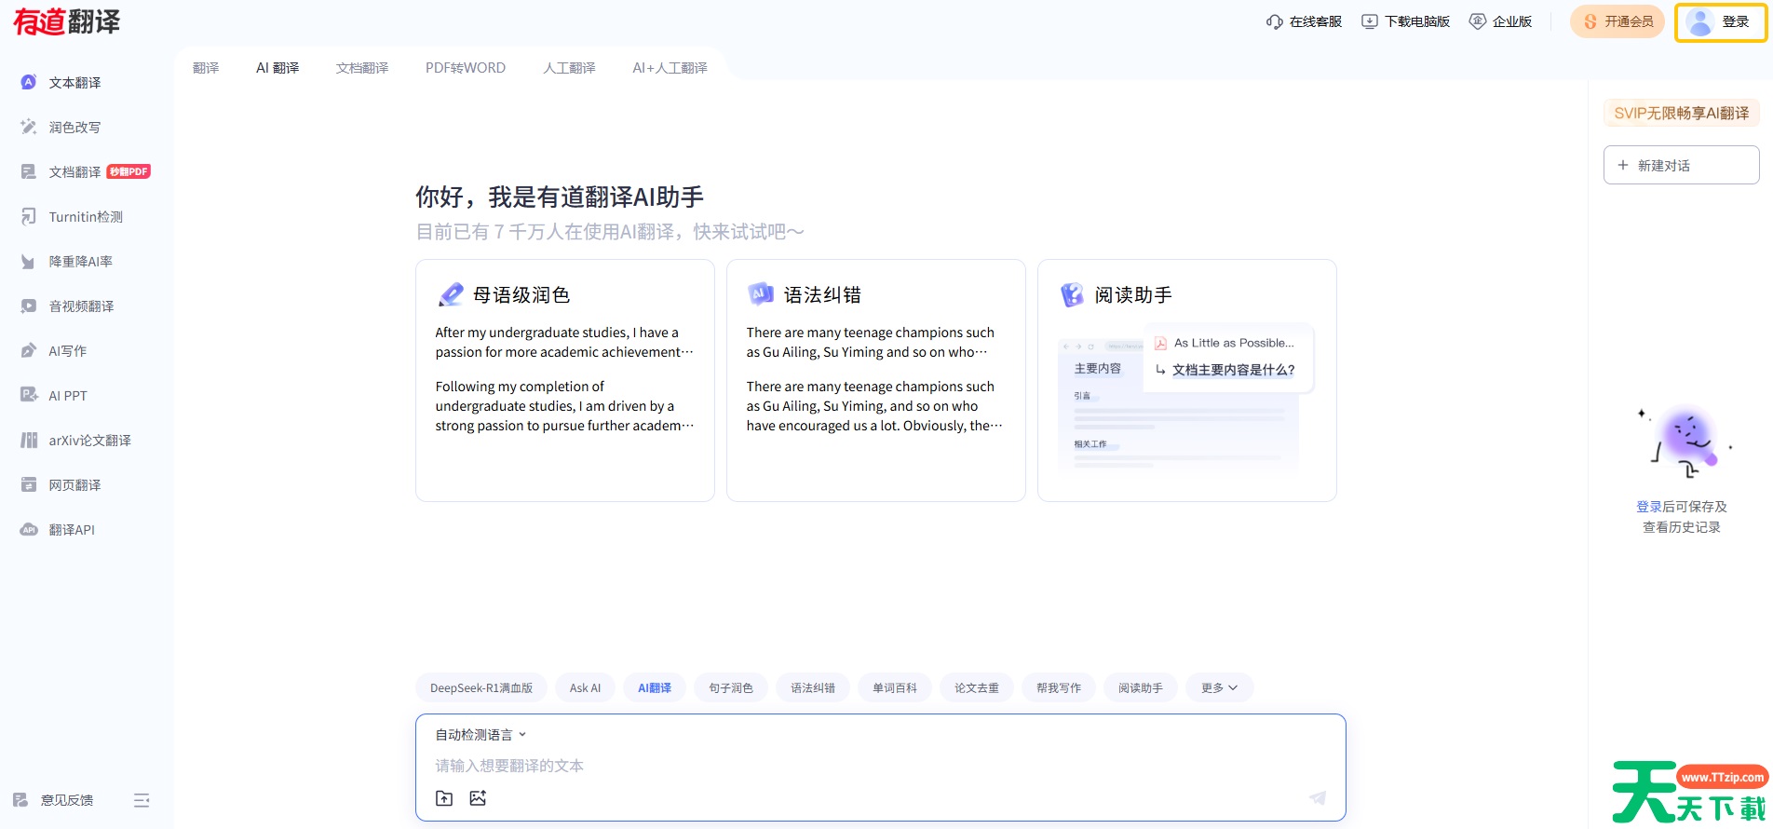The height and width of the screenshot is (829, 1773).
Task: Switch to the Ask AI mode chip
Action: (x=585, y=688)
